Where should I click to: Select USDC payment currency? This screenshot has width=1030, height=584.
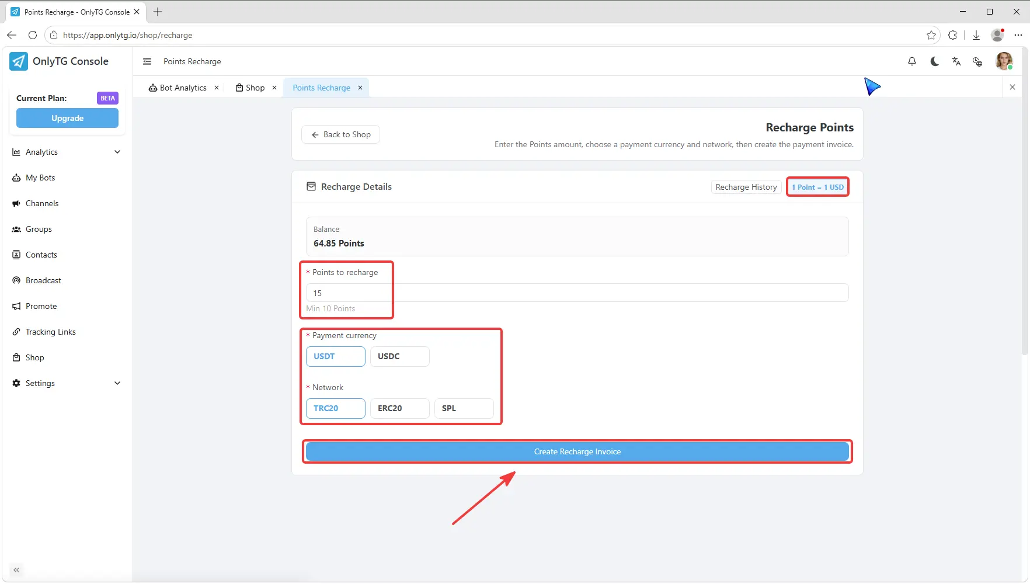400,356
